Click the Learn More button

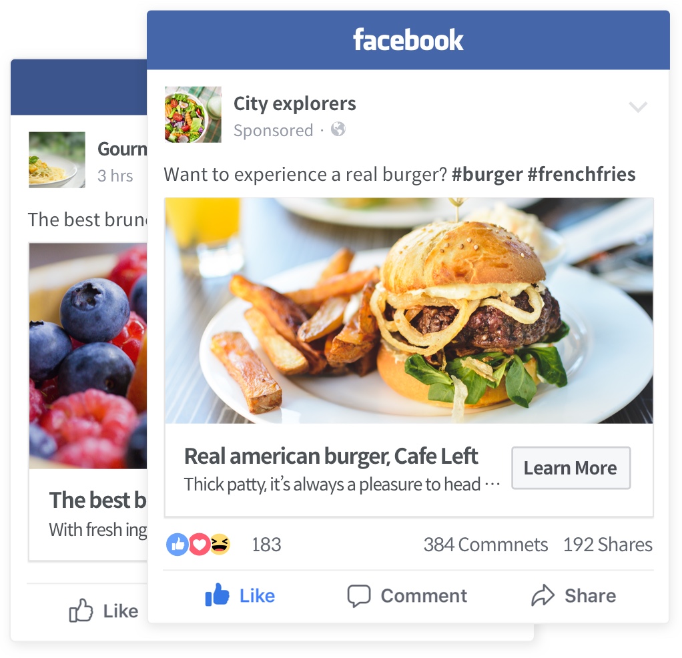[x=571, y=468]
